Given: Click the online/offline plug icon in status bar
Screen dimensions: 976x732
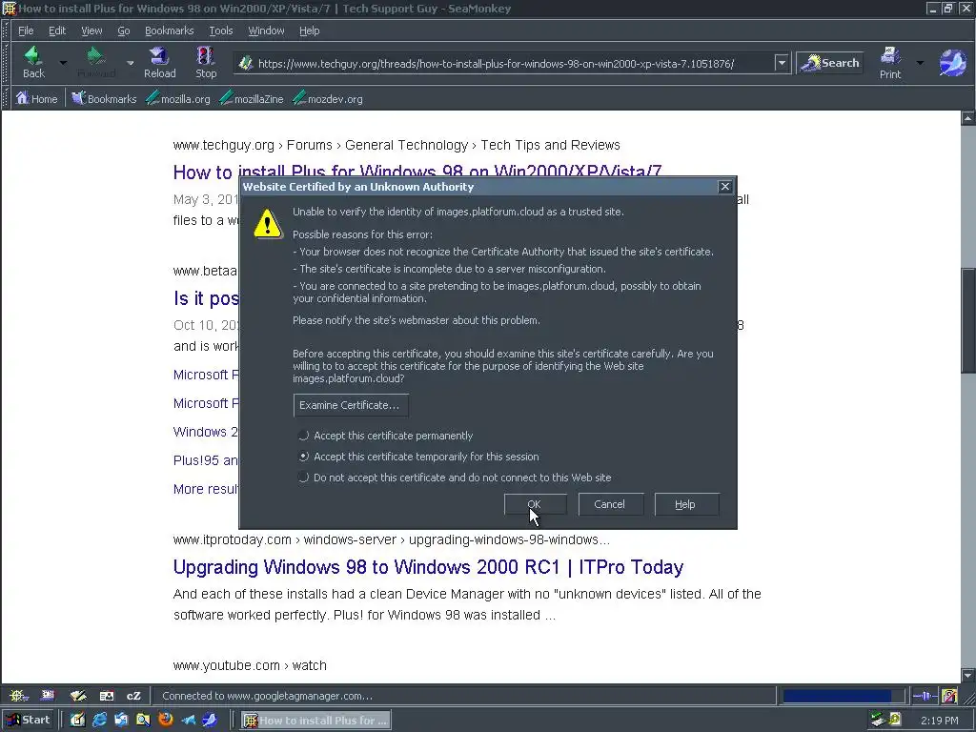Looking at the screenshot, I should point(925,695).
